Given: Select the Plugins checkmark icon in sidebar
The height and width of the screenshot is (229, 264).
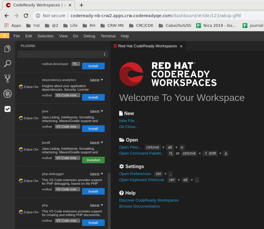Looking at the screenshot, I should 8,109.
